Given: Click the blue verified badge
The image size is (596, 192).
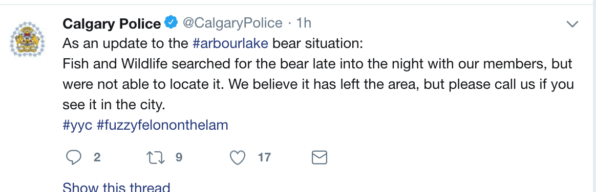Looking at the screenshot, I should pyautogui.click(x=171, y=23).
